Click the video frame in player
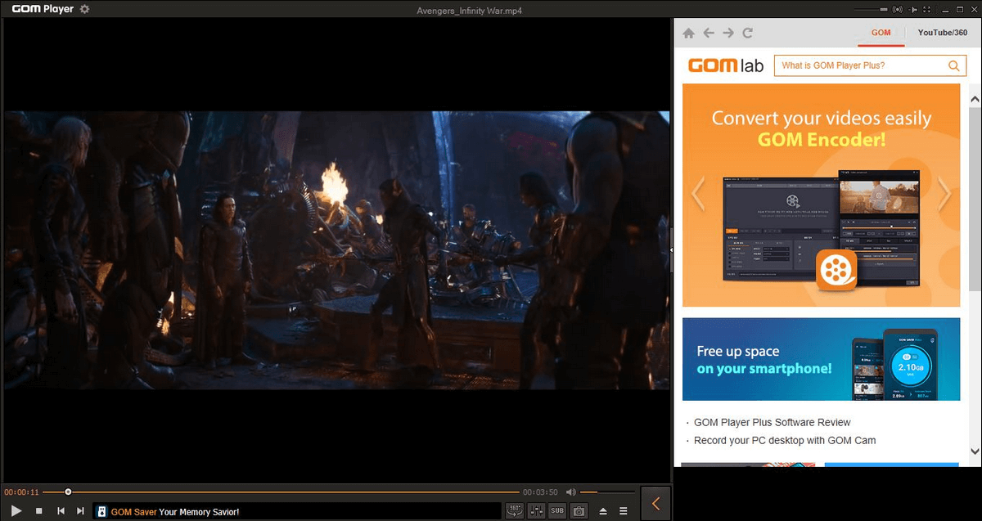 (x=336, y=250)
